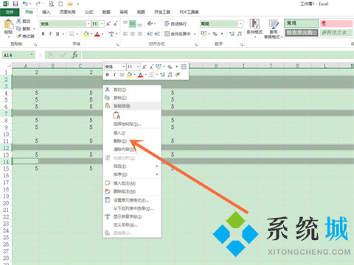Switch to the Developer (开发工具) tab
The width and height of the screenshot is (354, 265).
click(x=162, y=12)
